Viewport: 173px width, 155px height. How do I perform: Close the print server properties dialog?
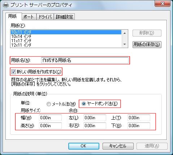point(163,4)
